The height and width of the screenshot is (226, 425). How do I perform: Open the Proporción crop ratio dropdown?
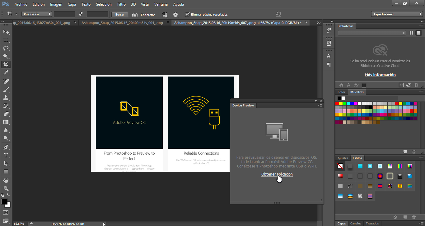pos(37,14)
